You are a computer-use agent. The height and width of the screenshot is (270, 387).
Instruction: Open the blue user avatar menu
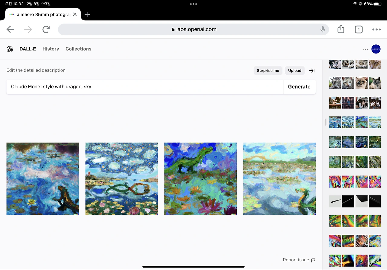point(376,49)
